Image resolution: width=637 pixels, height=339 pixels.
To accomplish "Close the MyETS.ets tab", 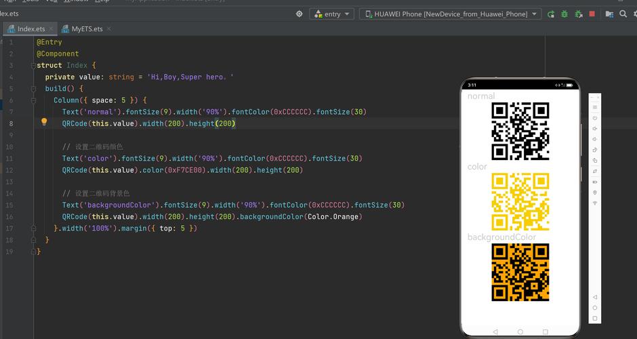I will coord(109,29).
